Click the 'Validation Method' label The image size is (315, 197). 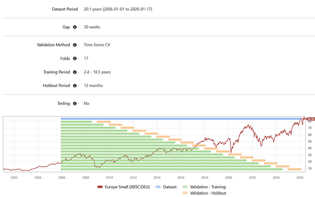click(53, 45)
